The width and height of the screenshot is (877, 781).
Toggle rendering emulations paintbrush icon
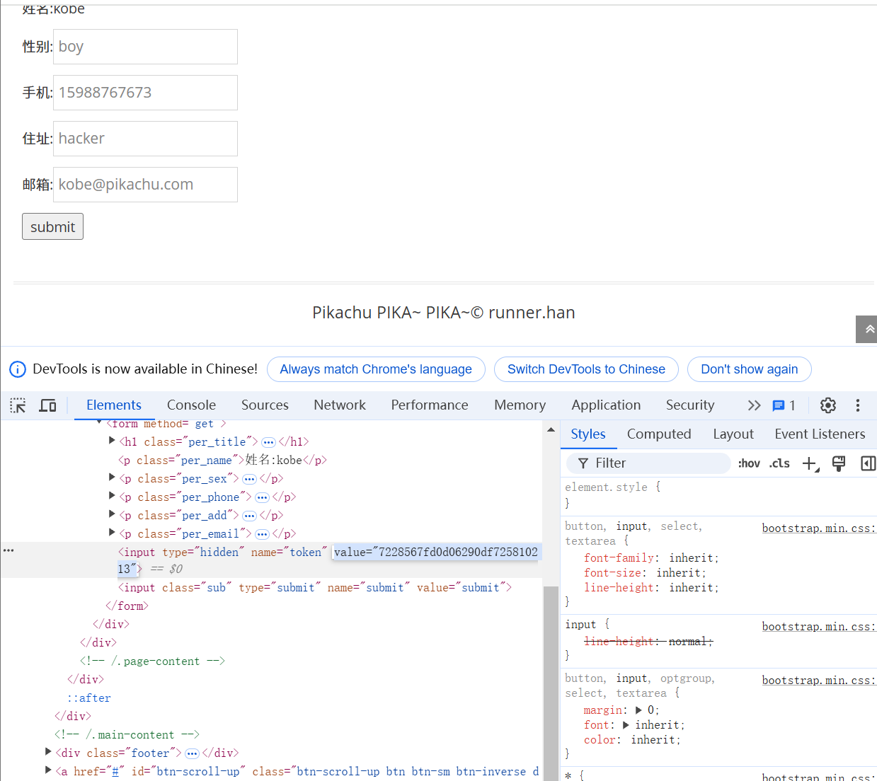click(839, 463)
